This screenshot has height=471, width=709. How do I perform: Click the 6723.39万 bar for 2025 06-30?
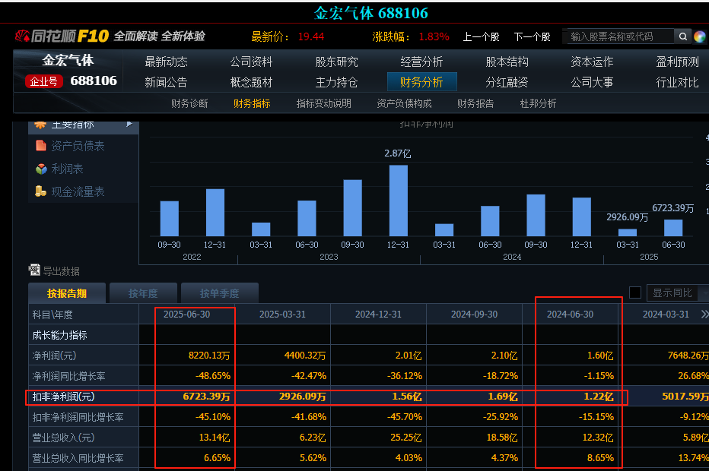(672, 228)
